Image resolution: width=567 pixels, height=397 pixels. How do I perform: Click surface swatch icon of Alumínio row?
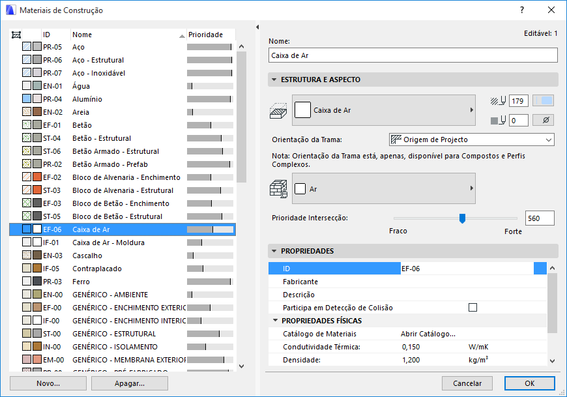(x=37, y=98)
